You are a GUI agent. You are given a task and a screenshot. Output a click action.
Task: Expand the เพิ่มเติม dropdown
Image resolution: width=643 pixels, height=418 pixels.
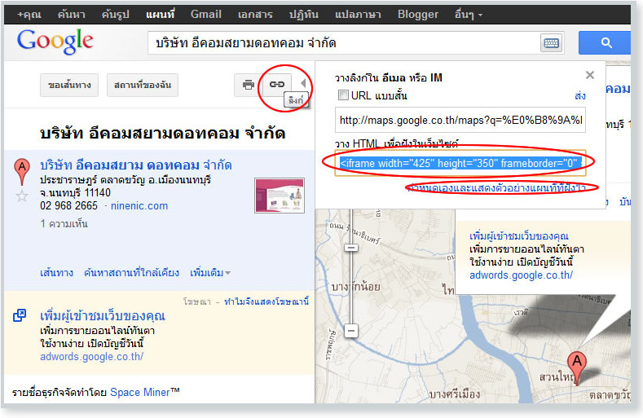coord(210,273)
